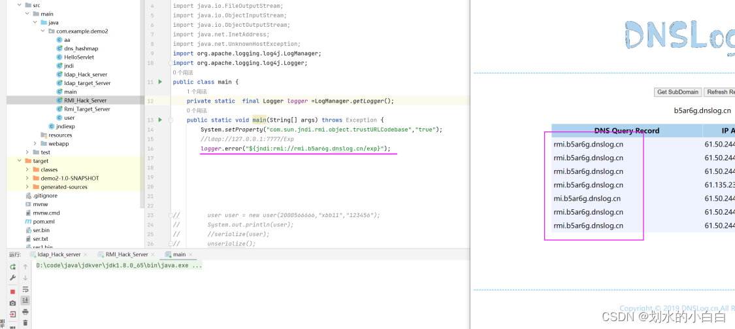This screenshot has height=329, width=735.
Task: Unfold commented code at line 23
Action: coord(171,215)
